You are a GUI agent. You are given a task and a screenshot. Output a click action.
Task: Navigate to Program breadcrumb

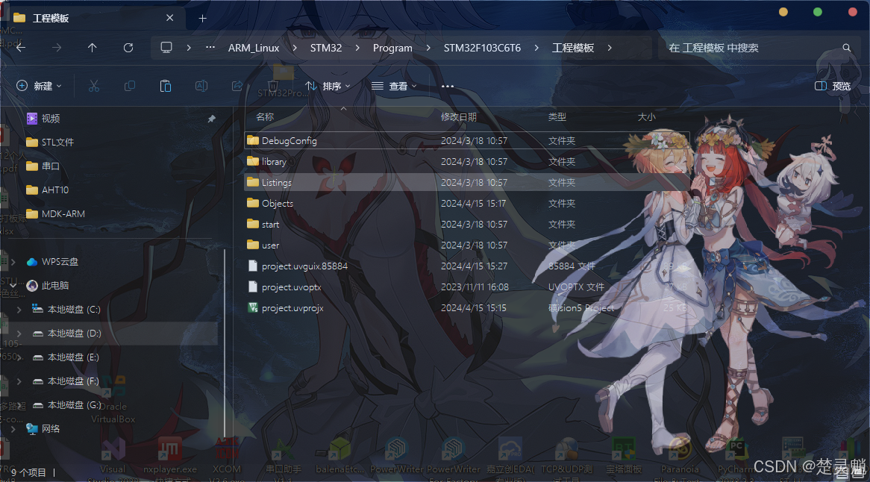(392, 48)
